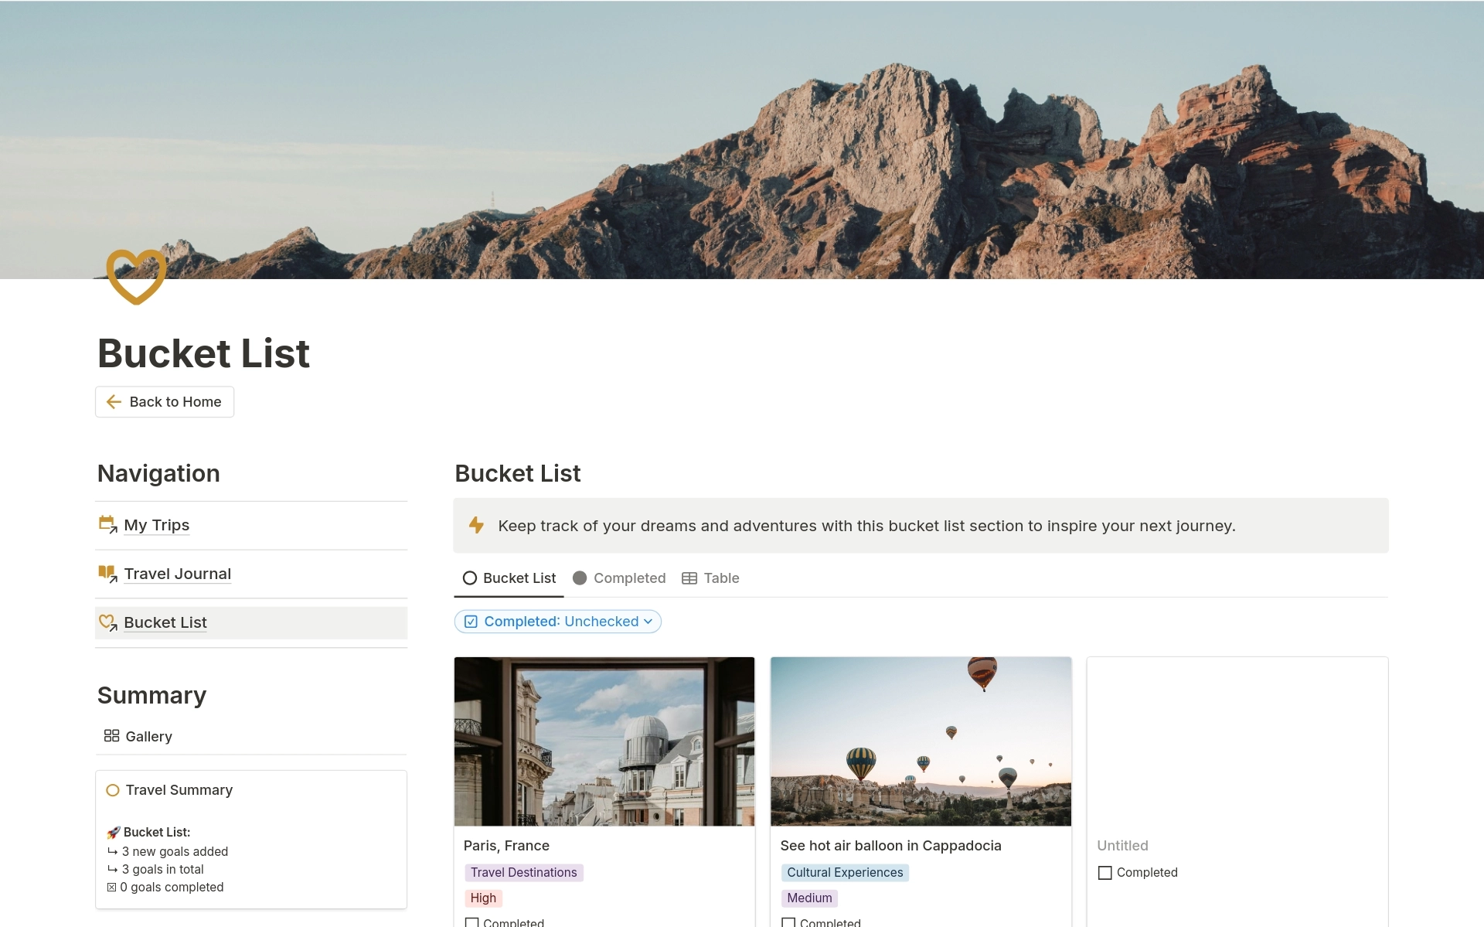Click the Bucket List nav heart icon

pyautogui.click(x=108, y=621)
